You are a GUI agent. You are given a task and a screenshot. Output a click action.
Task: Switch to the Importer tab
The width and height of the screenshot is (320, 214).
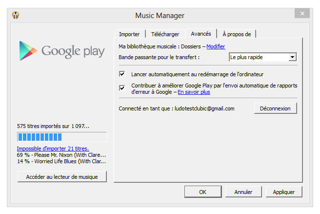(x=129, y=34)
